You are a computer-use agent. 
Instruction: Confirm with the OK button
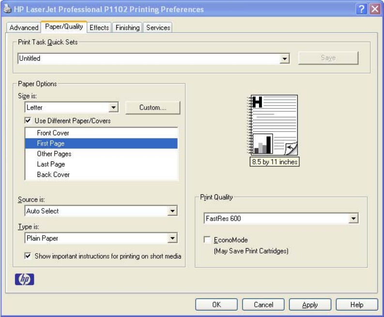tap(216, 304)
